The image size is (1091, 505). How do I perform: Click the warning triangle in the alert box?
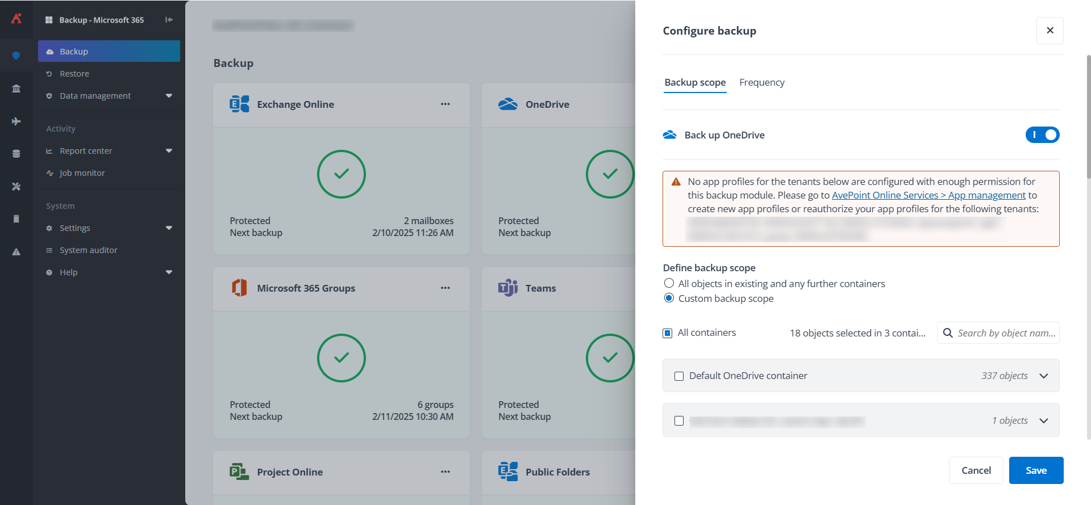click(x=676, y=182)
